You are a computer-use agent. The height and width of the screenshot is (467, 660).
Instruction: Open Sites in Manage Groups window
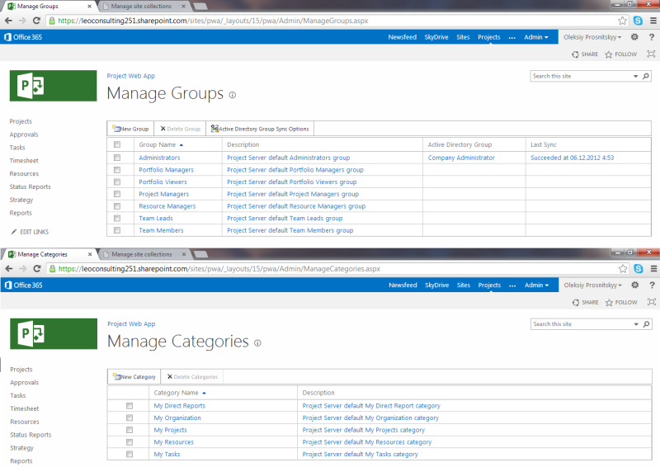(x=463, y=37)
